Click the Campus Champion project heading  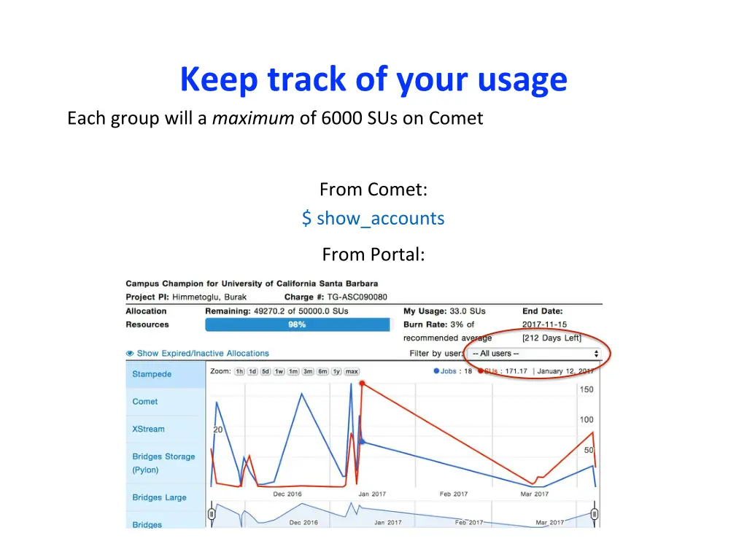[252, 284]
